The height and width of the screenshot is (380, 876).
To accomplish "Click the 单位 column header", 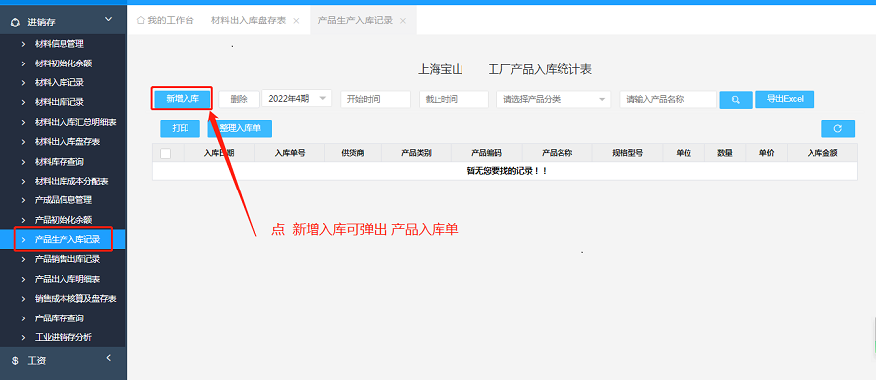I will [x=684, y=153].
